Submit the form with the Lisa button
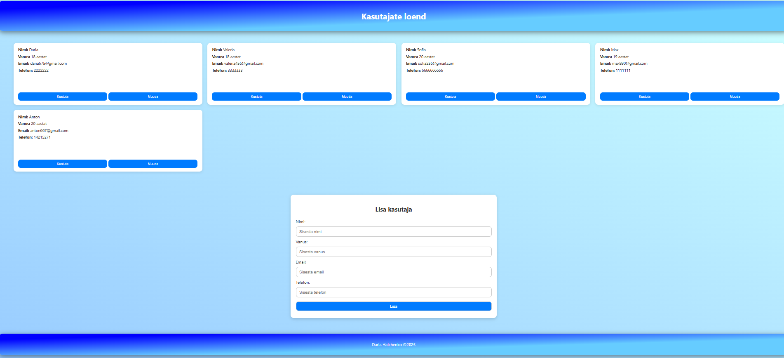This screenshot has width=784, height=358. (393, 306)
